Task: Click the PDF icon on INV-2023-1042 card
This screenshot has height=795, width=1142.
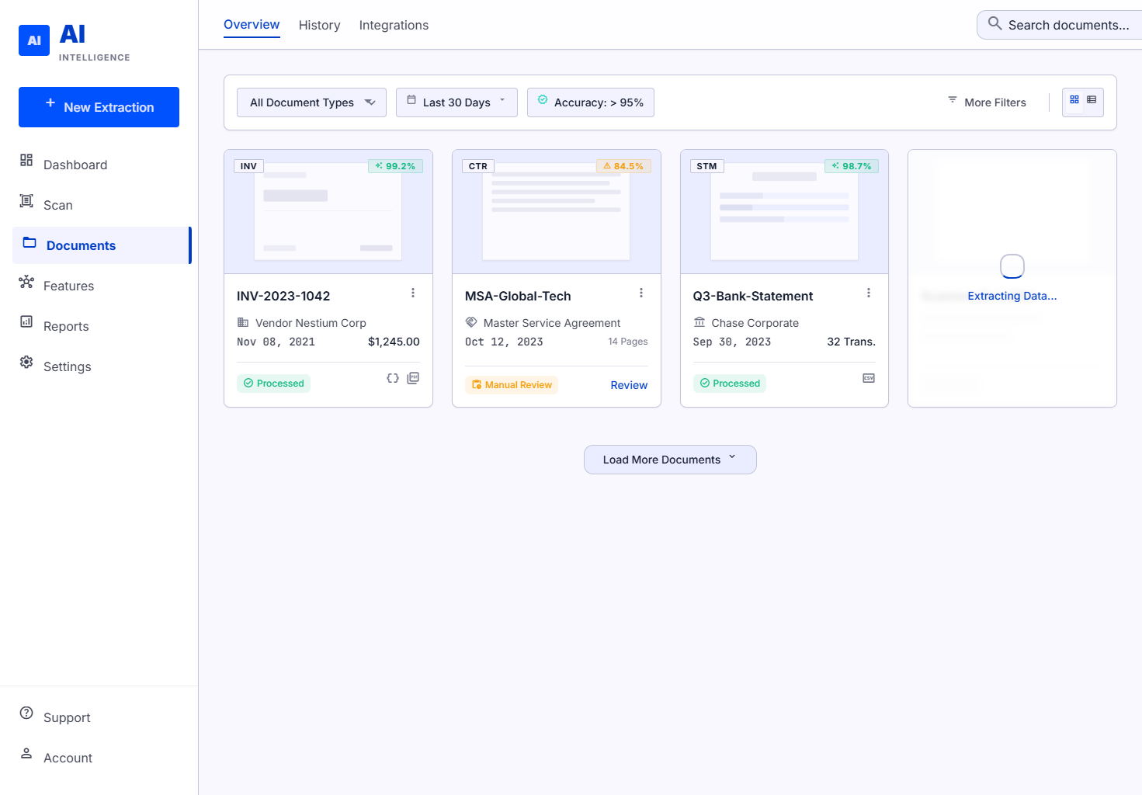Action: (413, 378)
